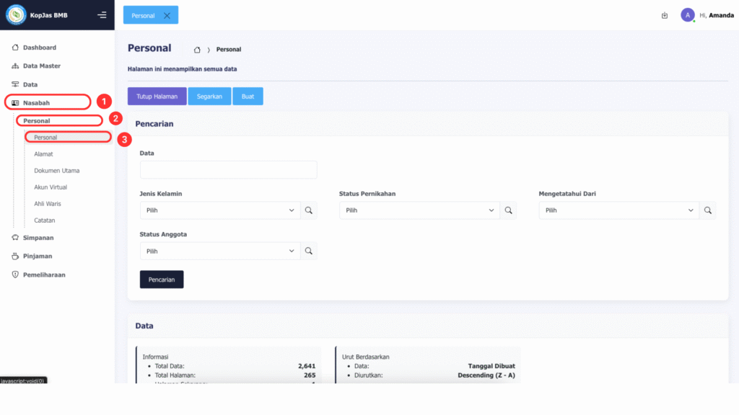Click the search icon beside Jenis Kelamin
The width and height of the screenshot is (739, 415).
pyautogui.click(x=309, y=210)
